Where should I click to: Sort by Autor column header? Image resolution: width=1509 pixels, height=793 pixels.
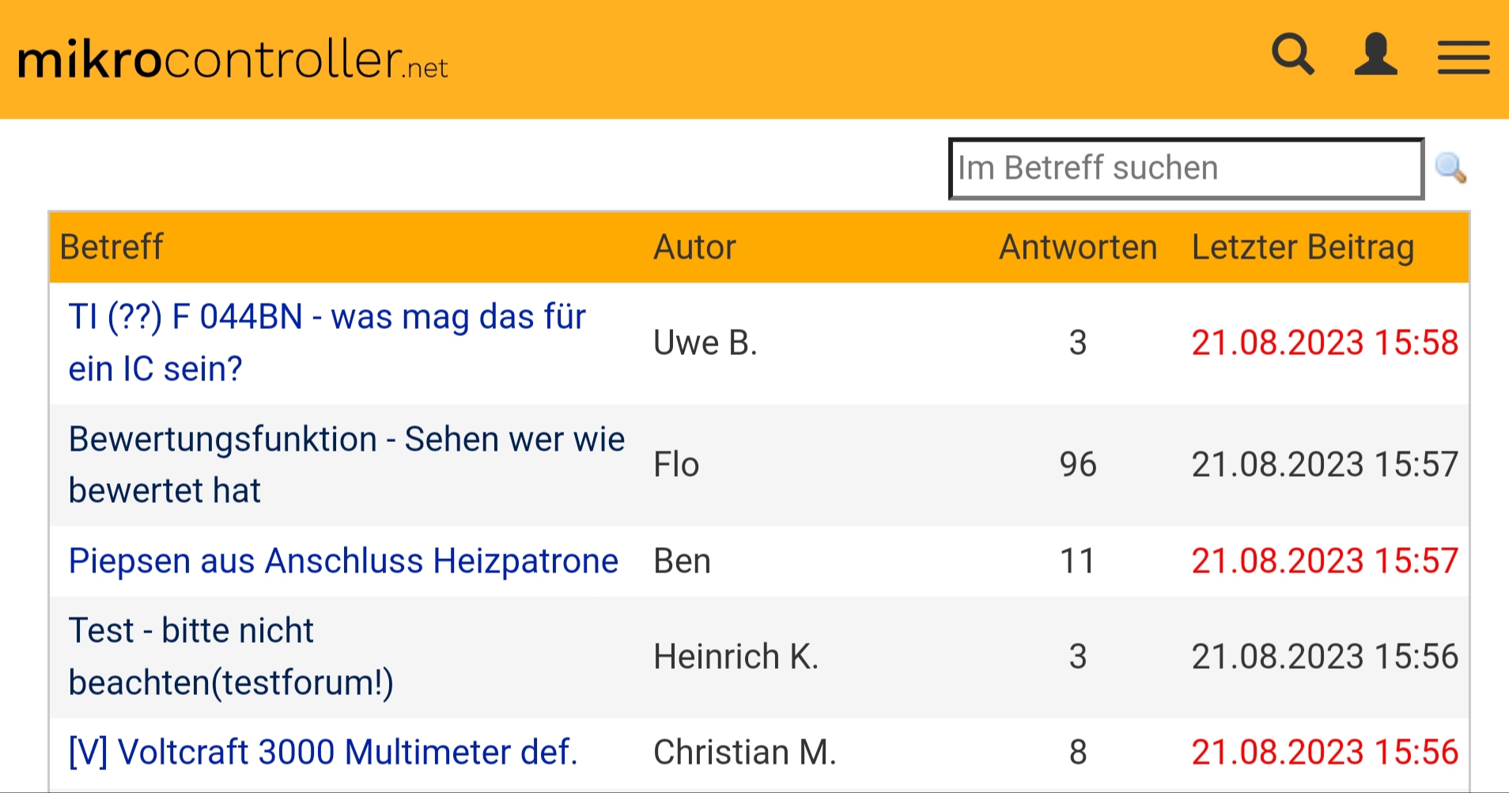694,247
